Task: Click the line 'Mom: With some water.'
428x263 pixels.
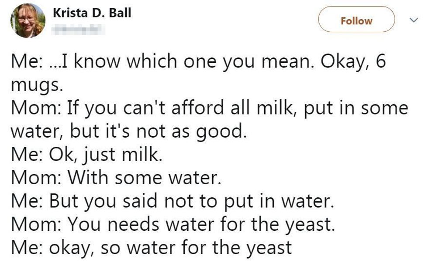Action: pyautogui.click(x=115, y=178)
